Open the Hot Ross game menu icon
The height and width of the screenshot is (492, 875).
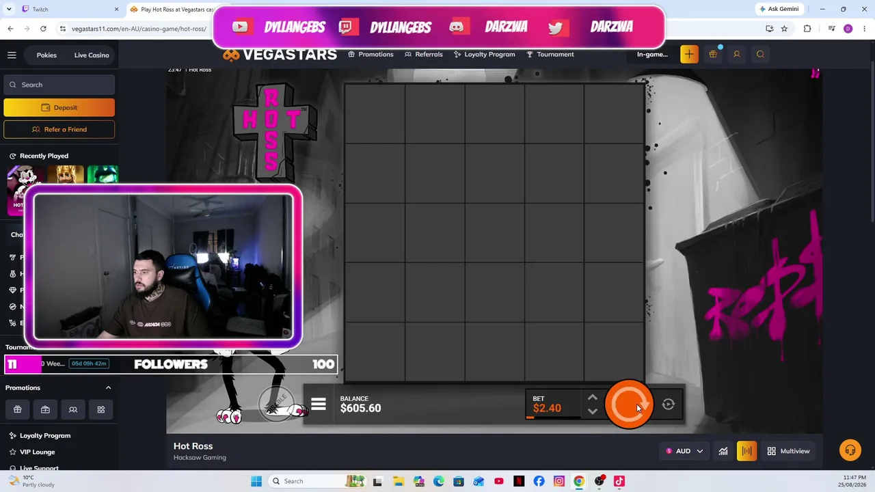click(319, 405)
